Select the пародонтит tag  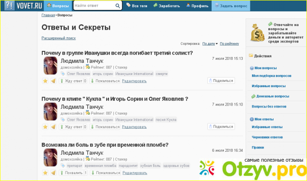(128, 165)
